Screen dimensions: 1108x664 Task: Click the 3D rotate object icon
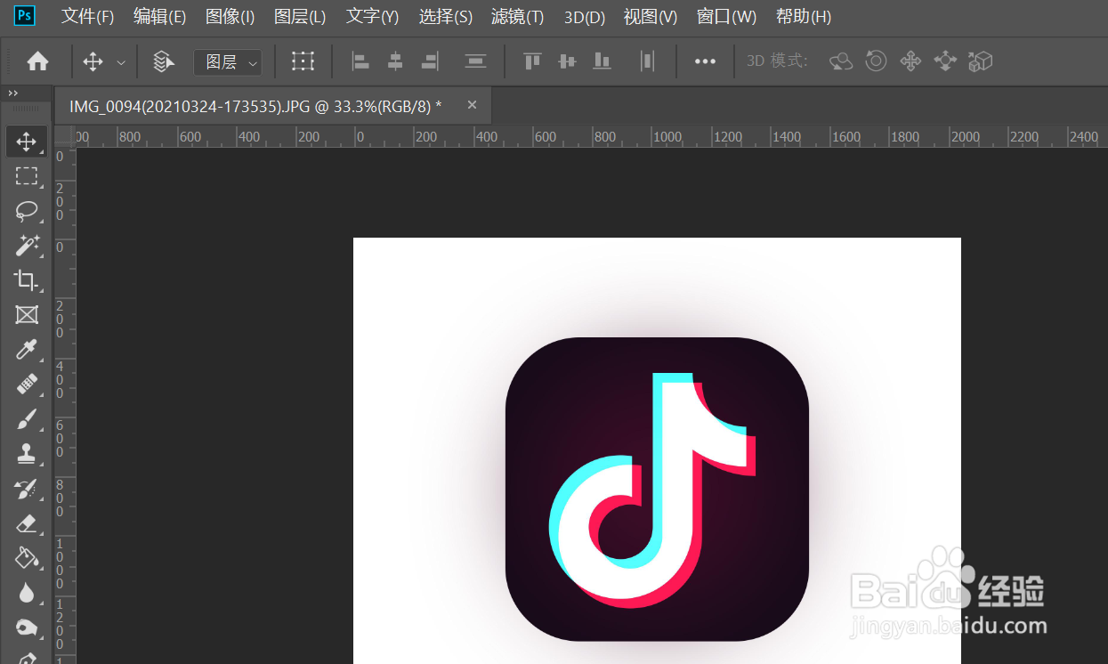(841, 61)
